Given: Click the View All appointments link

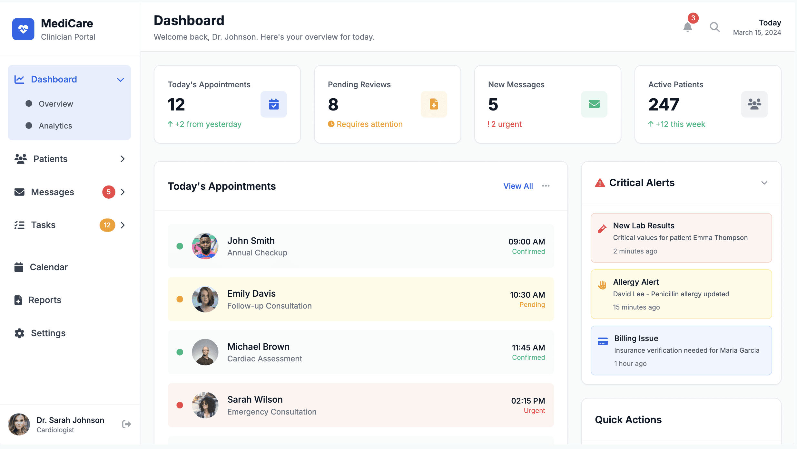Looking at the screenshot, I should [x=518, y=186].
